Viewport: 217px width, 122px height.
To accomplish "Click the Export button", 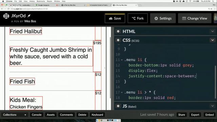I will [195, 115].
